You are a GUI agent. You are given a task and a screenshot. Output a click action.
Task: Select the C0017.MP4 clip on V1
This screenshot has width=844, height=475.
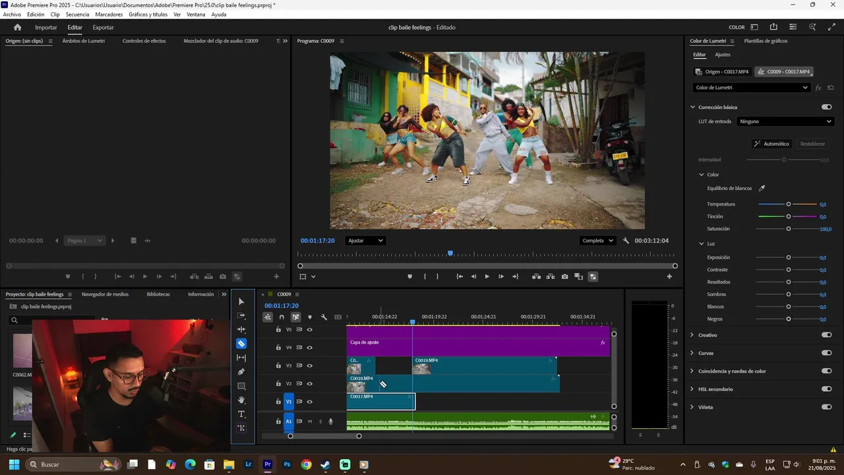pos(381,401)
